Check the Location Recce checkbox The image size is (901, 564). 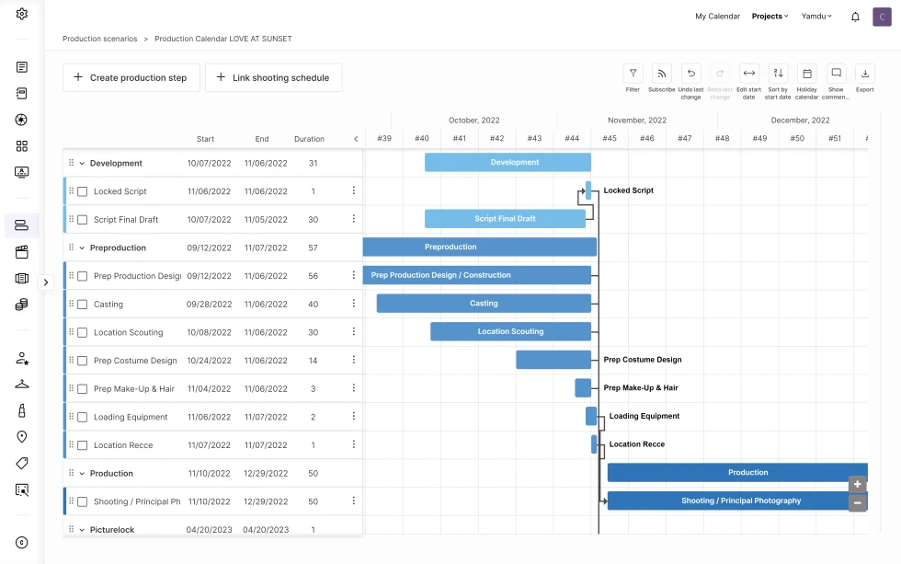83,445
